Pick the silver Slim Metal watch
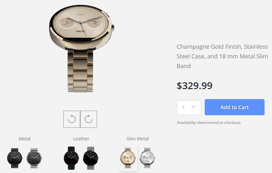Image resolution: width=272 pixels, height=173 pixels. click(x=147, y=158)
